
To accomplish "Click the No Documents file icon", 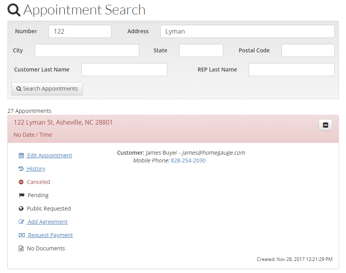I will point(21,248).
